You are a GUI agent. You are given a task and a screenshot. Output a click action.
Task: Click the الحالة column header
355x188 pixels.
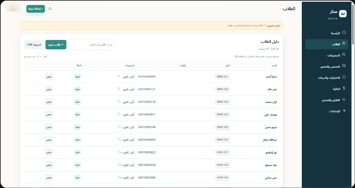[x=79, y=66]
